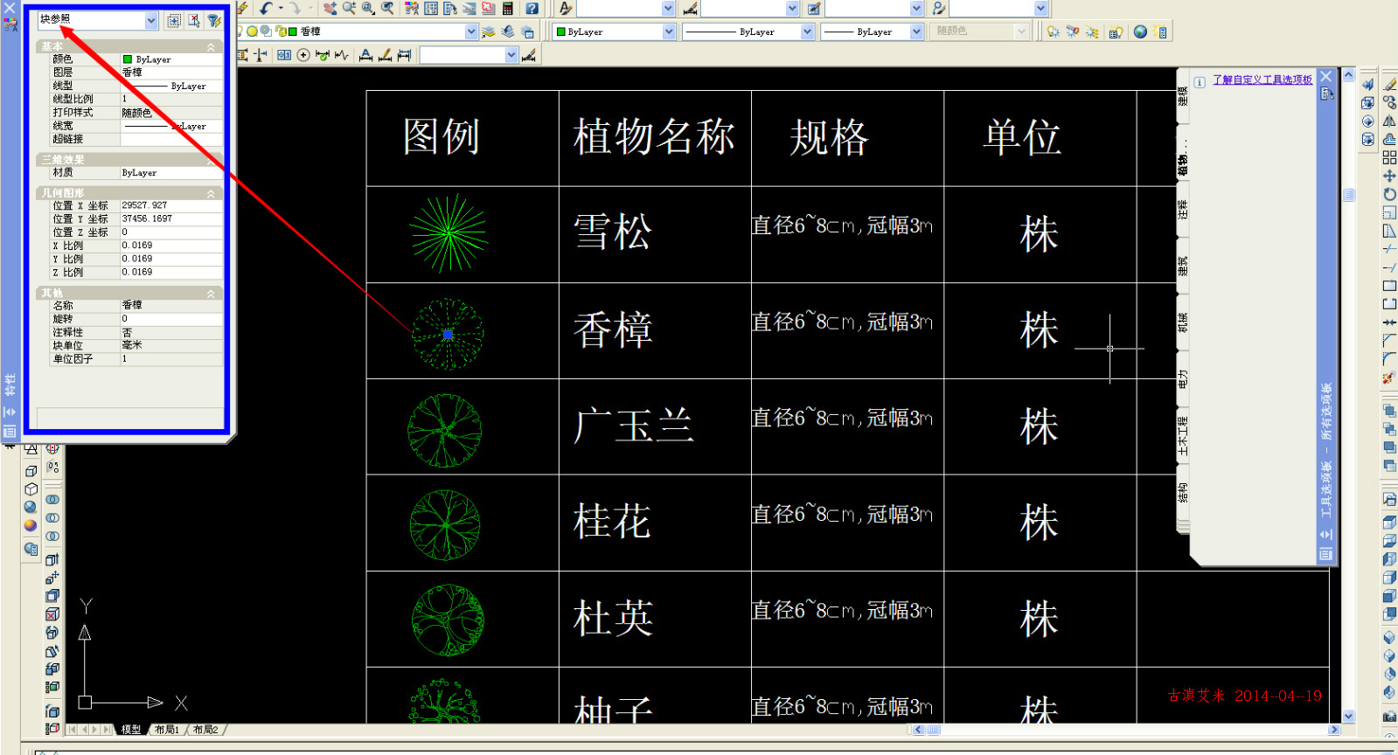
Task: Select the 广玉兰 tree symbol in the legend
Action: (445, 430)
